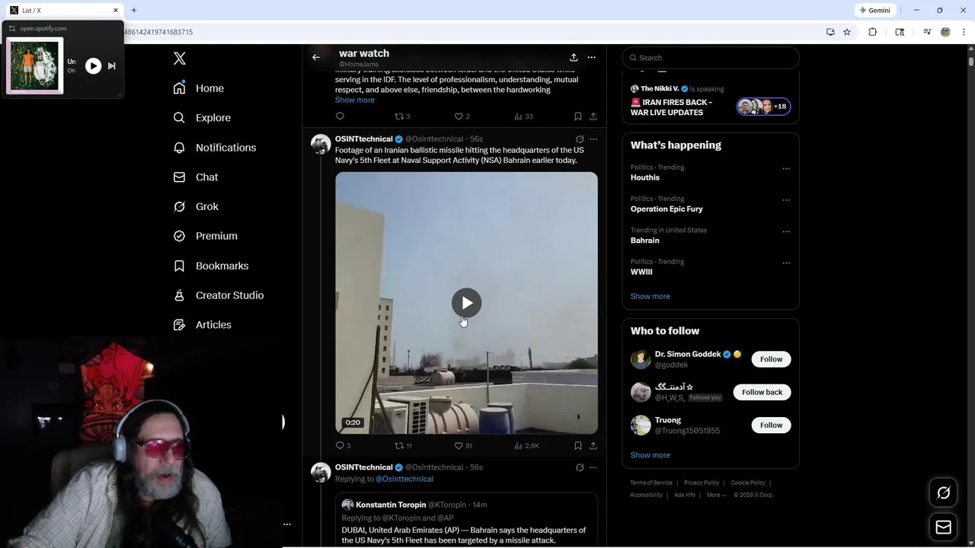
Task: Reply to missile post with 3 replies
Action: (343, 446)
